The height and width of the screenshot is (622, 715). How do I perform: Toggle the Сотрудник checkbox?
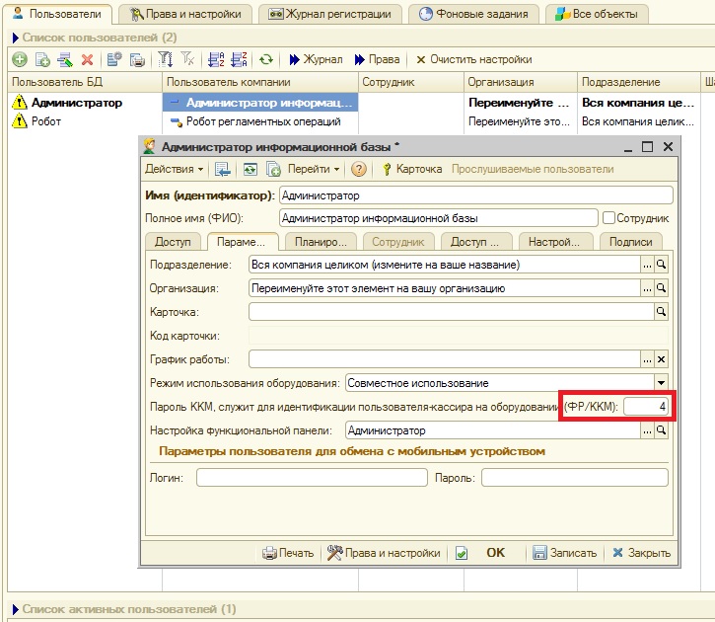pyautogui.click(x=608, y=218)
